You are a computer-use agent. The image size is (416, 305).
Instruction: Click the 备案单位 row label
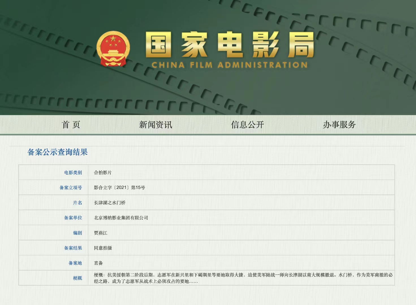click(73, 218)
